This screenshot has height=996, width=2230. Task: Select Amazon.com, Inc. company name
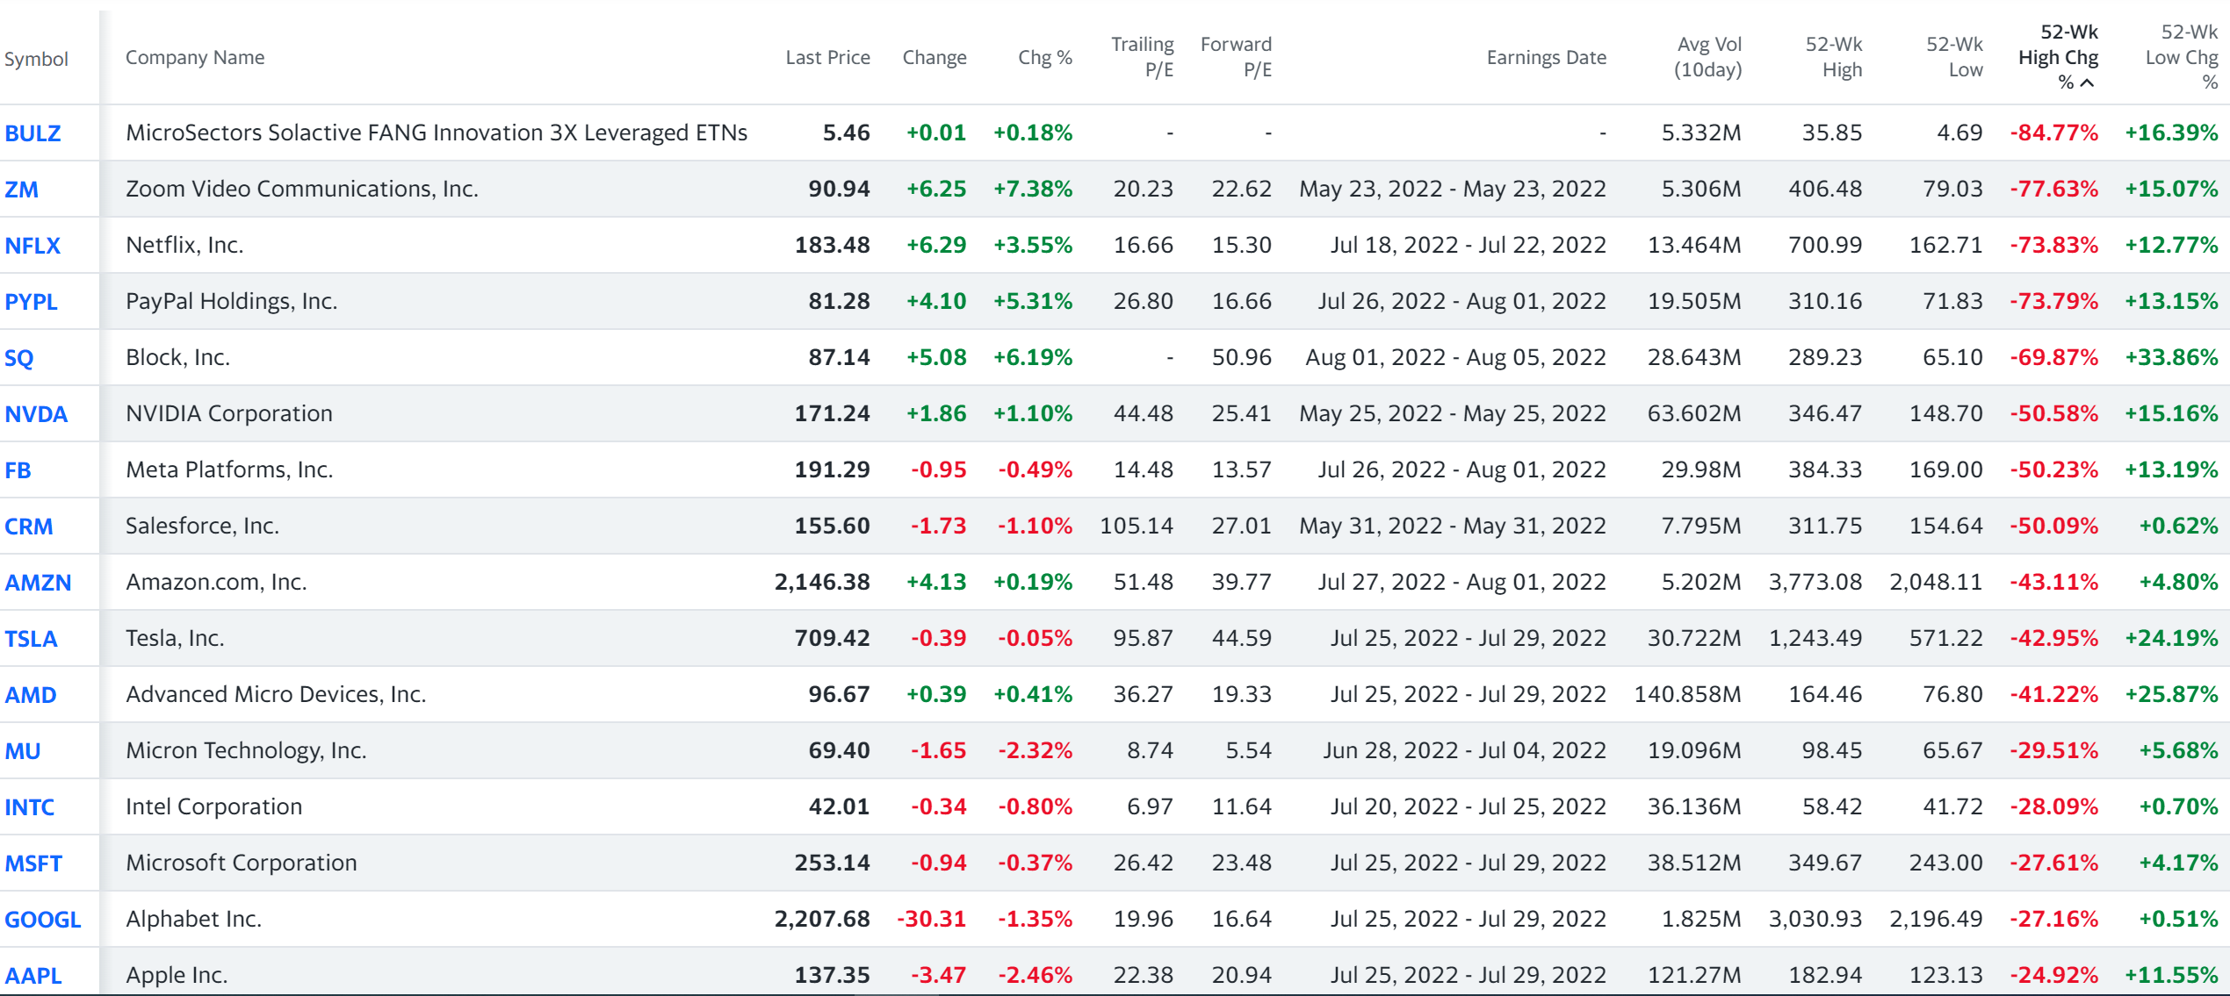pos(216,582)
